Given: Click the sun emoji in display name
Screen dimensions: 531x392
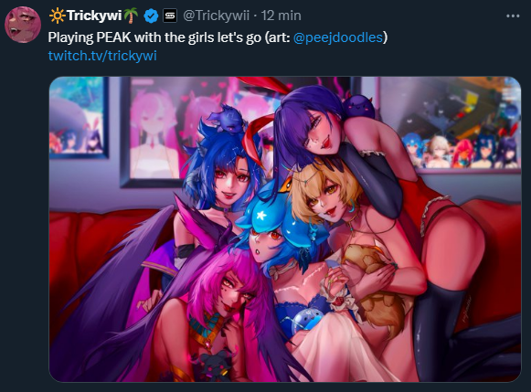Looking at the screenshot, I should coord(57,16).
